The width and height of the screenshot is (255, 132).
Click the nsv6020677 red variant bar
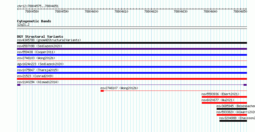(224, 103)
